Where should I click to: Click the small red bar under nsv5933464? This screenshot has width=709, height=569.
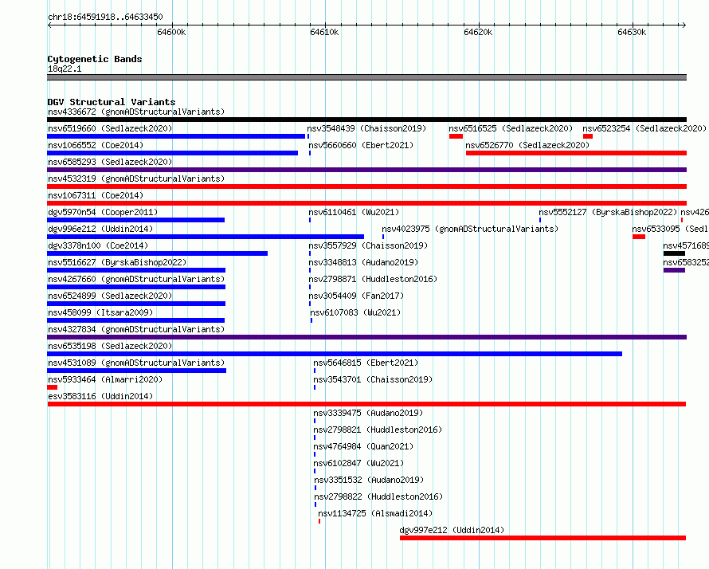pos(52,387)
